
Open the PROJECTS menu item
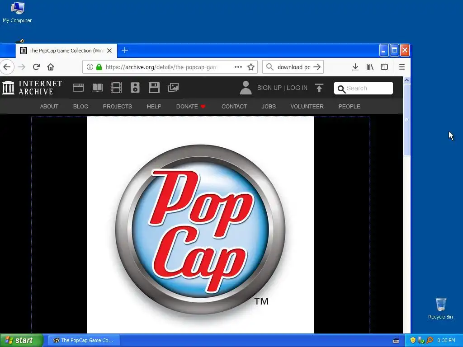click(118, 107)
